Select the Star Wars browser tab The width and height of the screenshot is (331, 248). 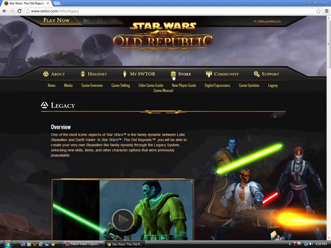click(27, 3)
